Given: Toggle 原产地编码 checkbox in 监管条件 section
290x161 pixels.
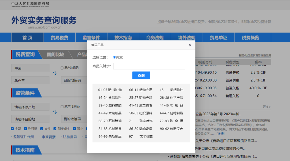Looking at the screenshot, I should pyautogui.click(x=62, y=106).
